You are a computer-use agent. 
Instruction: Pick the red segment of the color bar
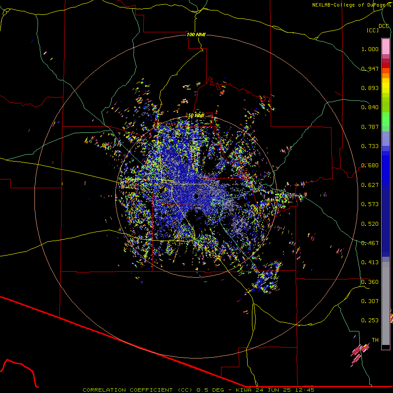(386, 65)
